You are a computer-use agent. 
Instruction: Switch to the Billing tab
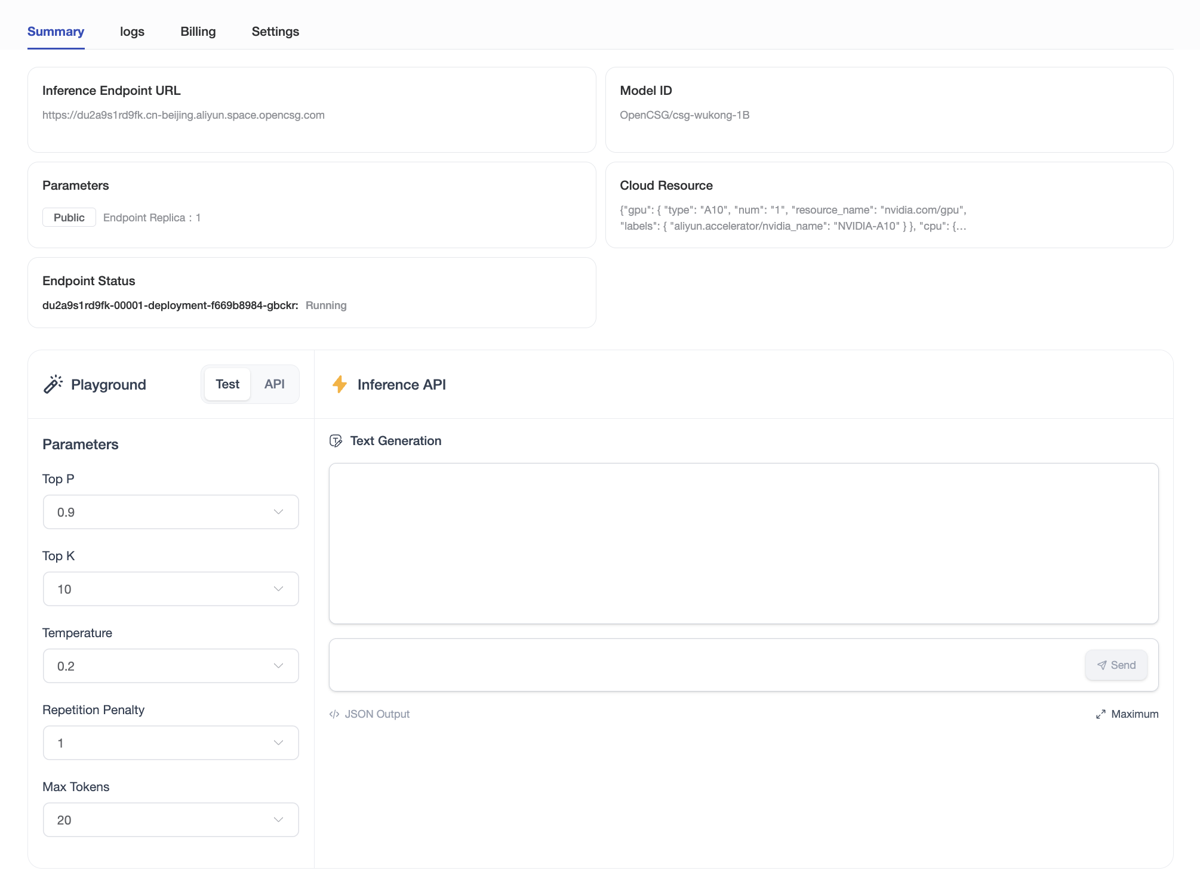point(198,32)
